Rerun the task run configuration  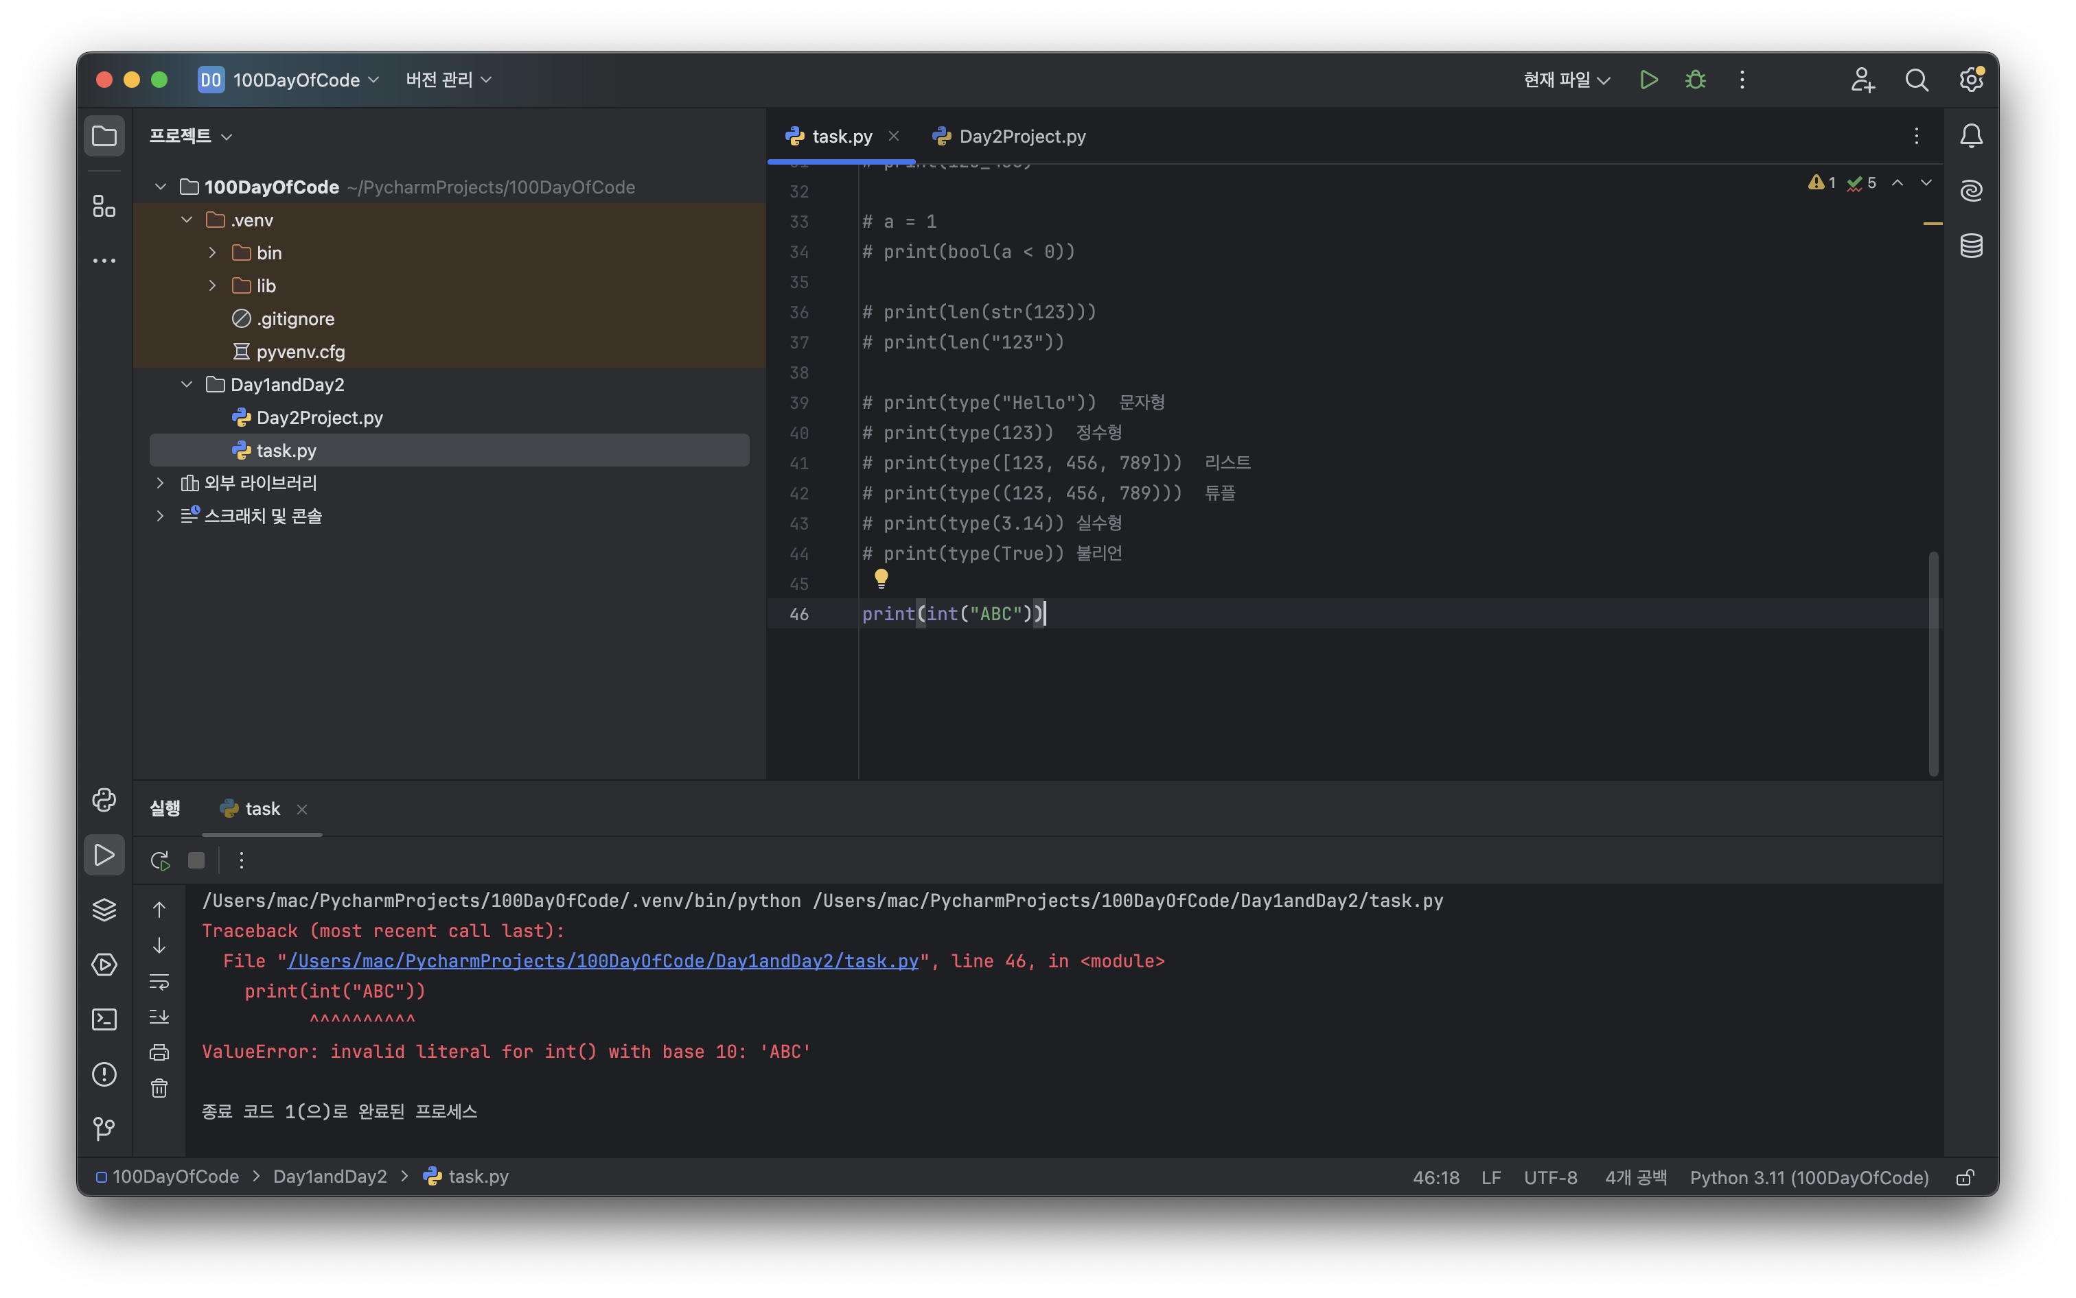click(x=160, y=860)
